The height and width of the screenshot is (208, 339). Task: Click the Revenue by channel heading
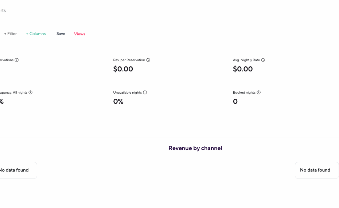[195, 148]
